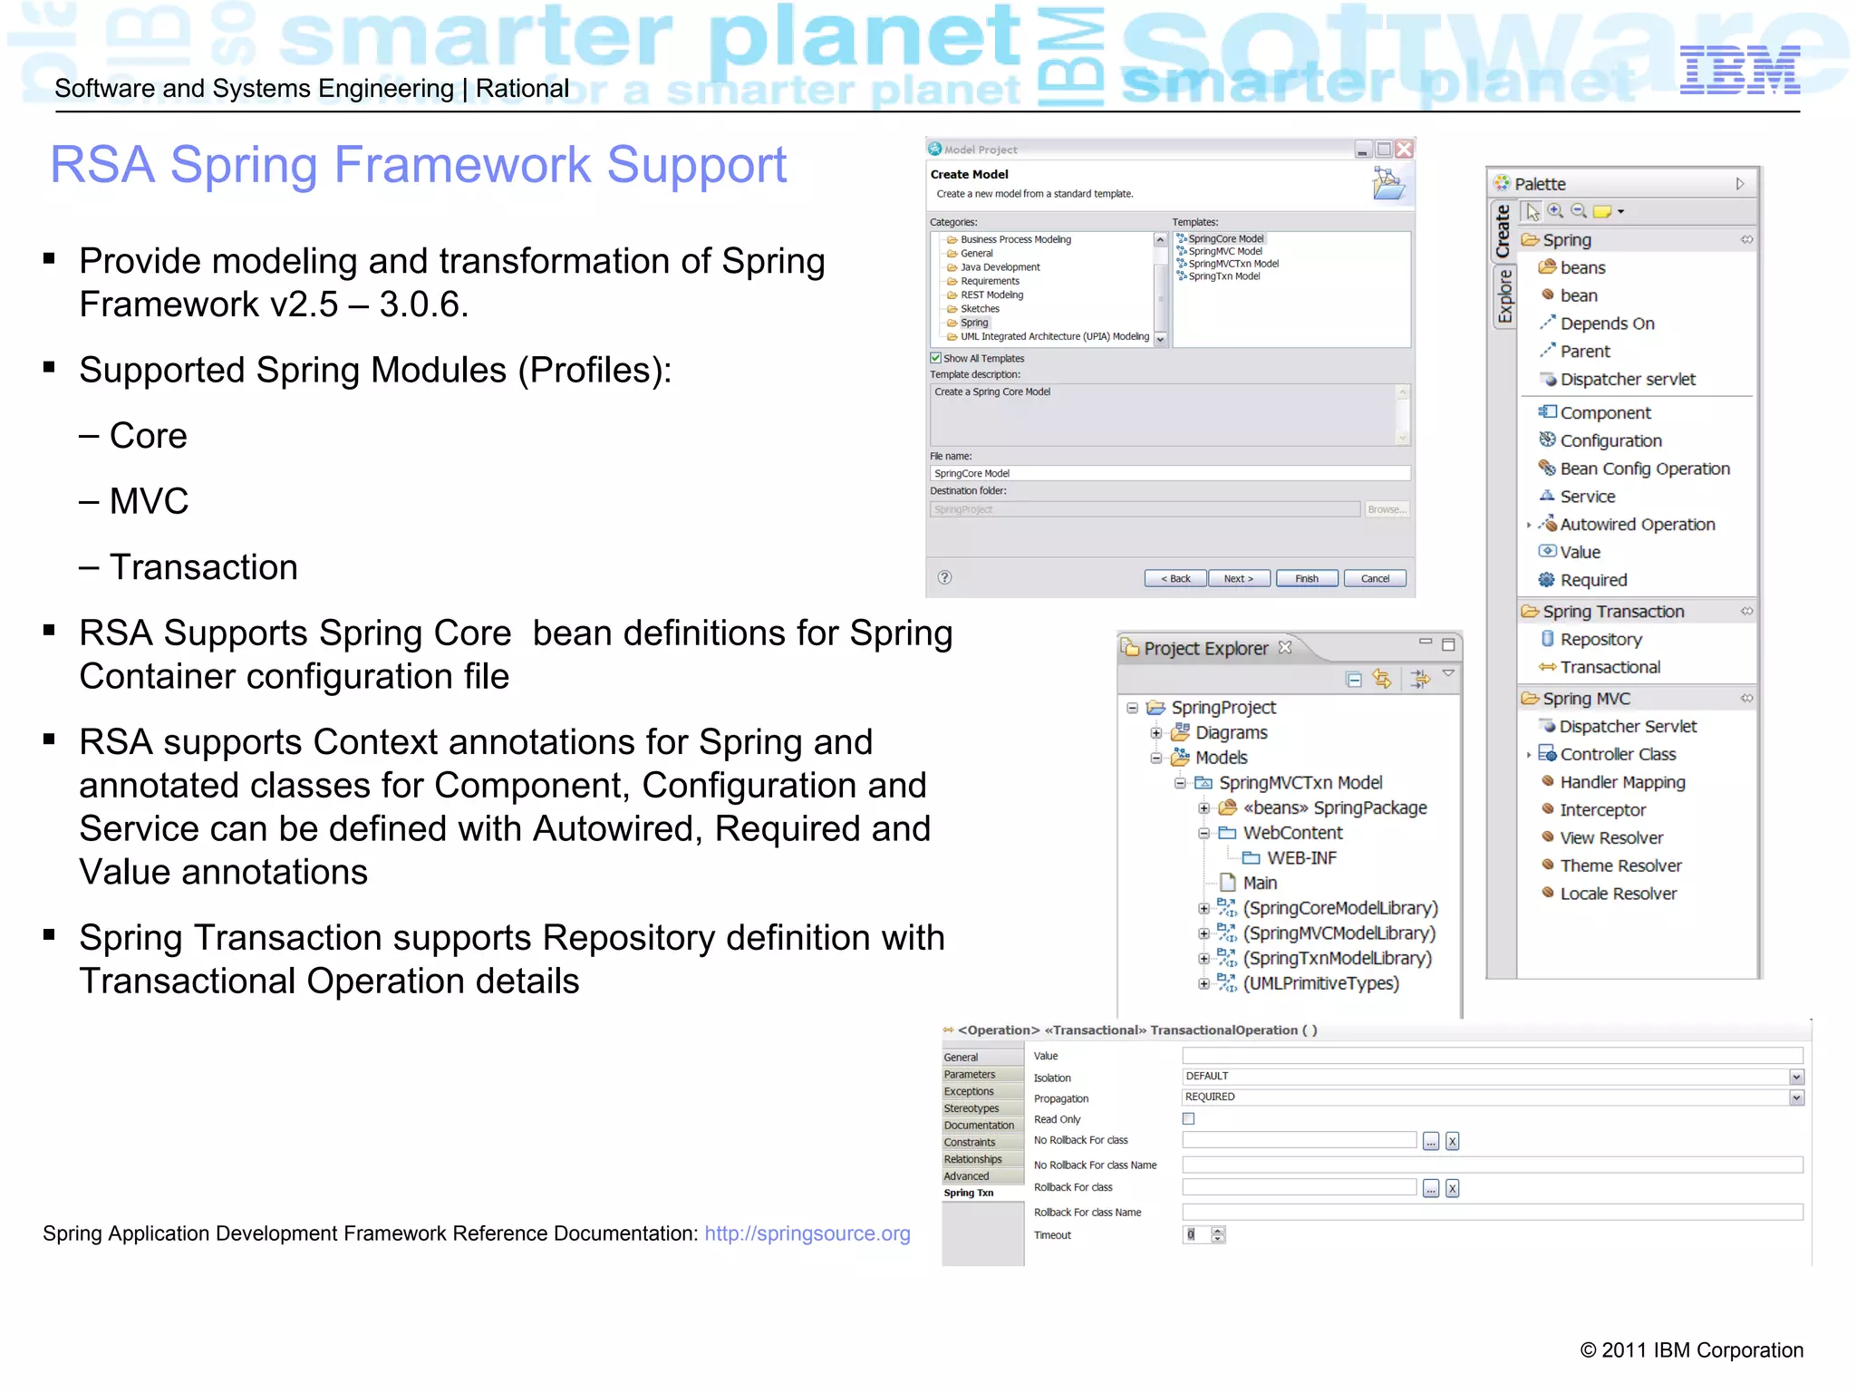The width and height of the screenshot is (1856, 1392).
Task: Activate the palette selection arrow tool
Action: coord(1532,211)
